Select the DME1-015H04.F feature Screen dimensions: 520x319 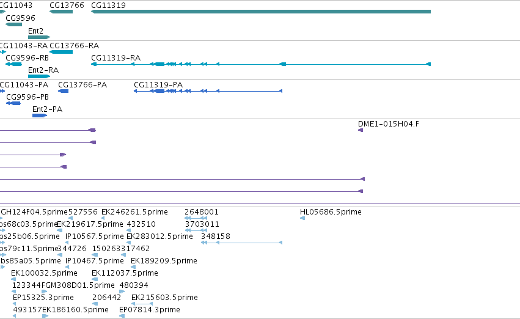tap(361, 130)
